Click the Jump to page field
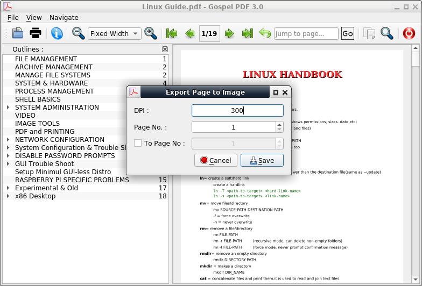The width and height of the screenshot is (422, 286). point(306,33)
